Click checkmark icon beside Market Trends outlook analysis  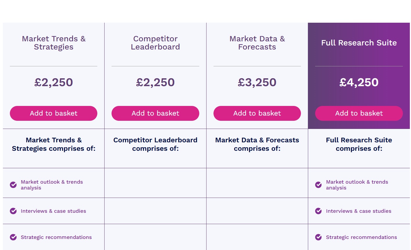[x=13, y=185]
